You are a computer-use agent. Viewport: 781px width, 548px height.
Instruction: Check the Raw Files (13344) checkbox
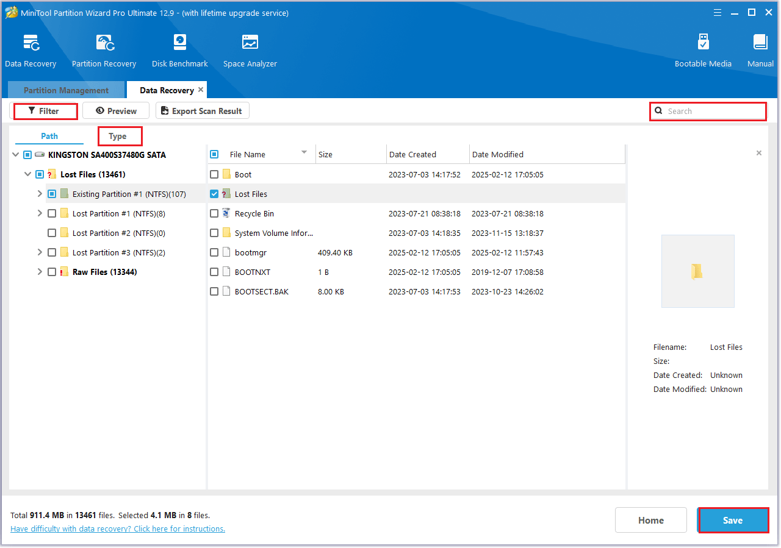tap(52, 272)
